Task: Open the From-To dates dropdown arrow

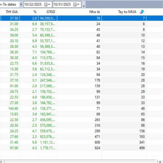Action: 21,4
